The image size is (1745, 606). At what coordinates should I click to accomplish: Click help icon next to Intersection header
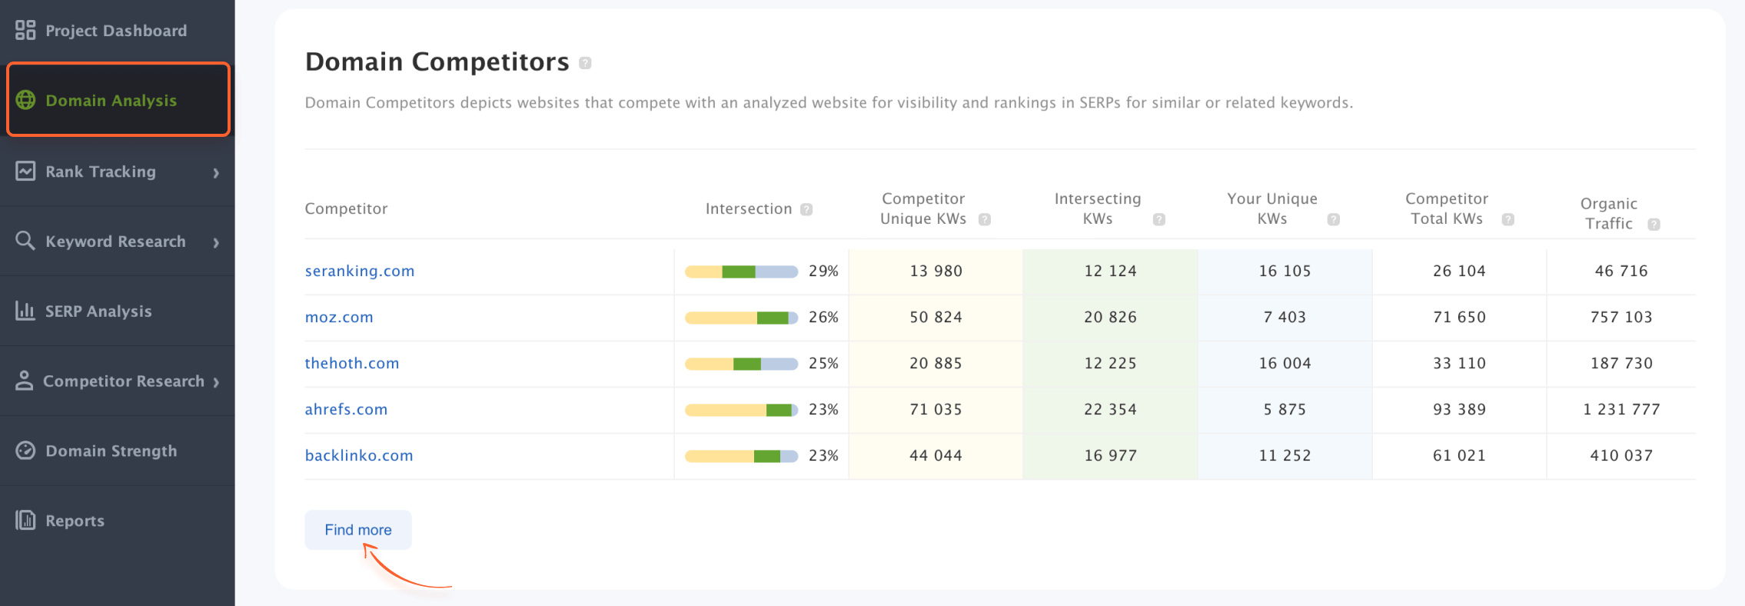[806, 209]
